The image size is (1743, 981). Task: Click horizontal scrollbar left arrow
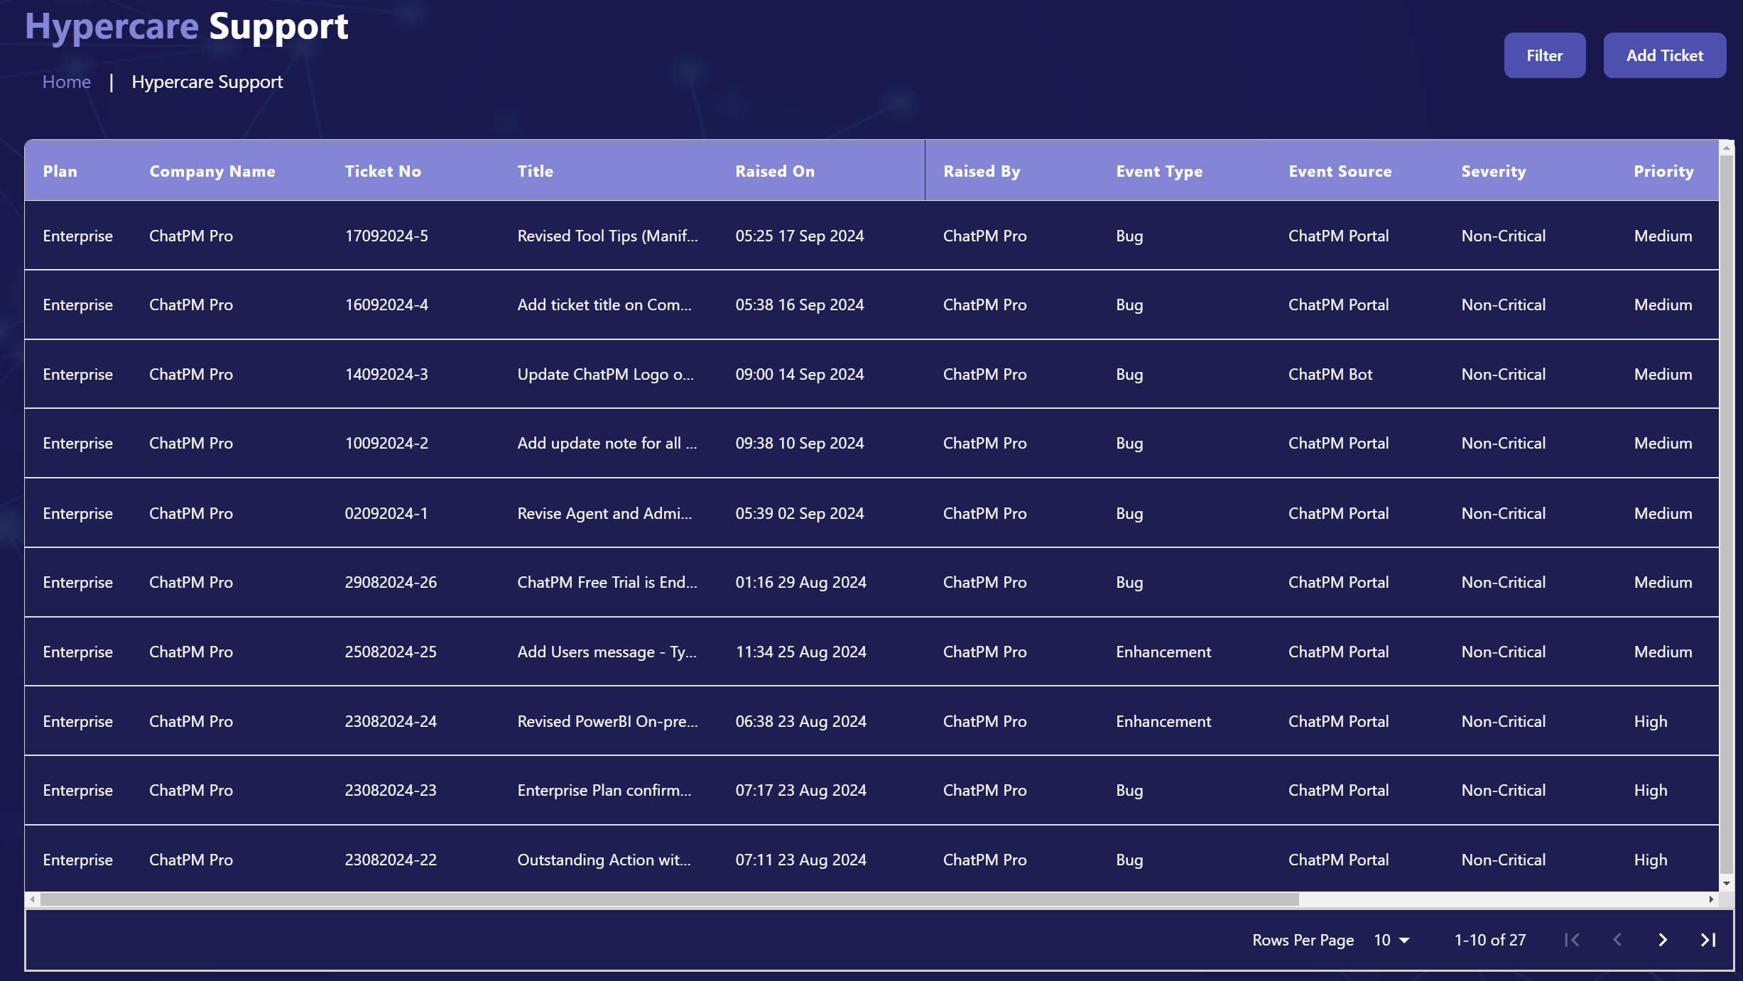coord(32,899)
